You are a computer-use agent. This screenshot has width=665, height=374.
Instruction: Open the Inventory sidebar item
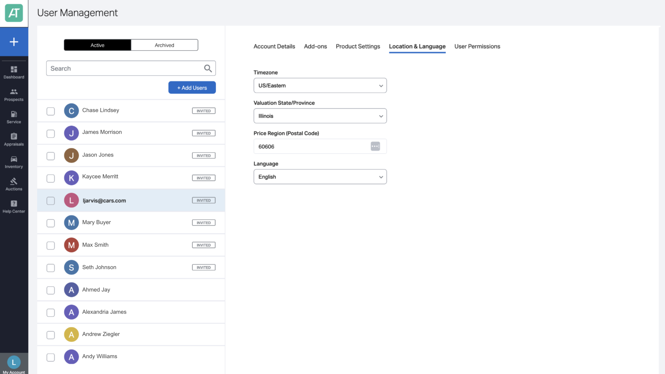click(14, 162)
